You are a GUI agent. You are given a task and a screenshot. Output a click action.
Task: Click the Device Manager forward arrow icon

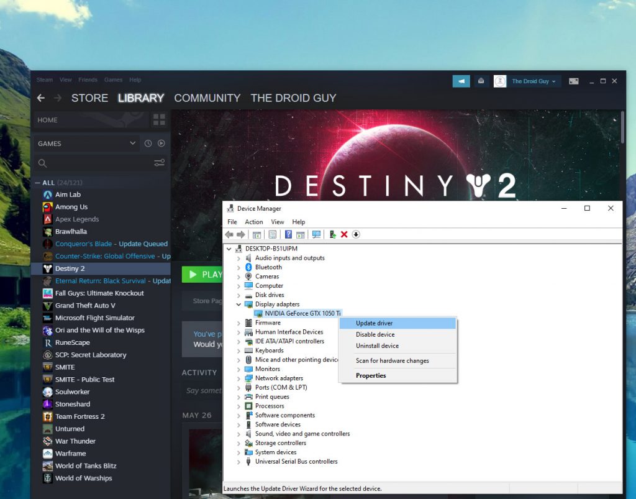[241, 234]
